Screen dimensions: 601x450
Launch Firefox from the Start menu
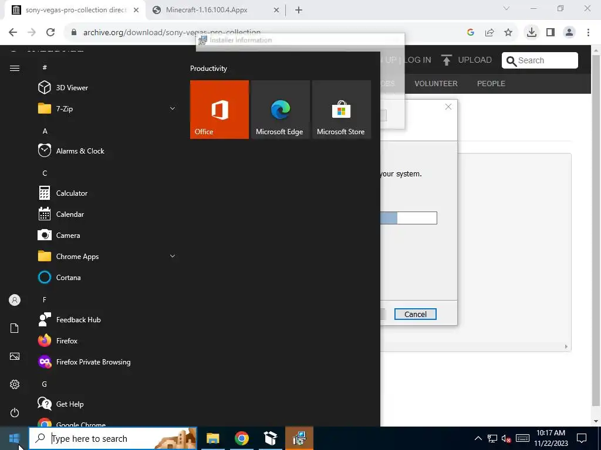click(107, 340)
